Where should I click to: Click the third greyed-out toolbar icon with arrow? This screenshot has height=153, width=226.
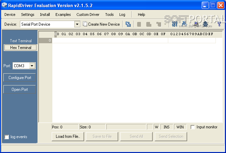point(159,24)
